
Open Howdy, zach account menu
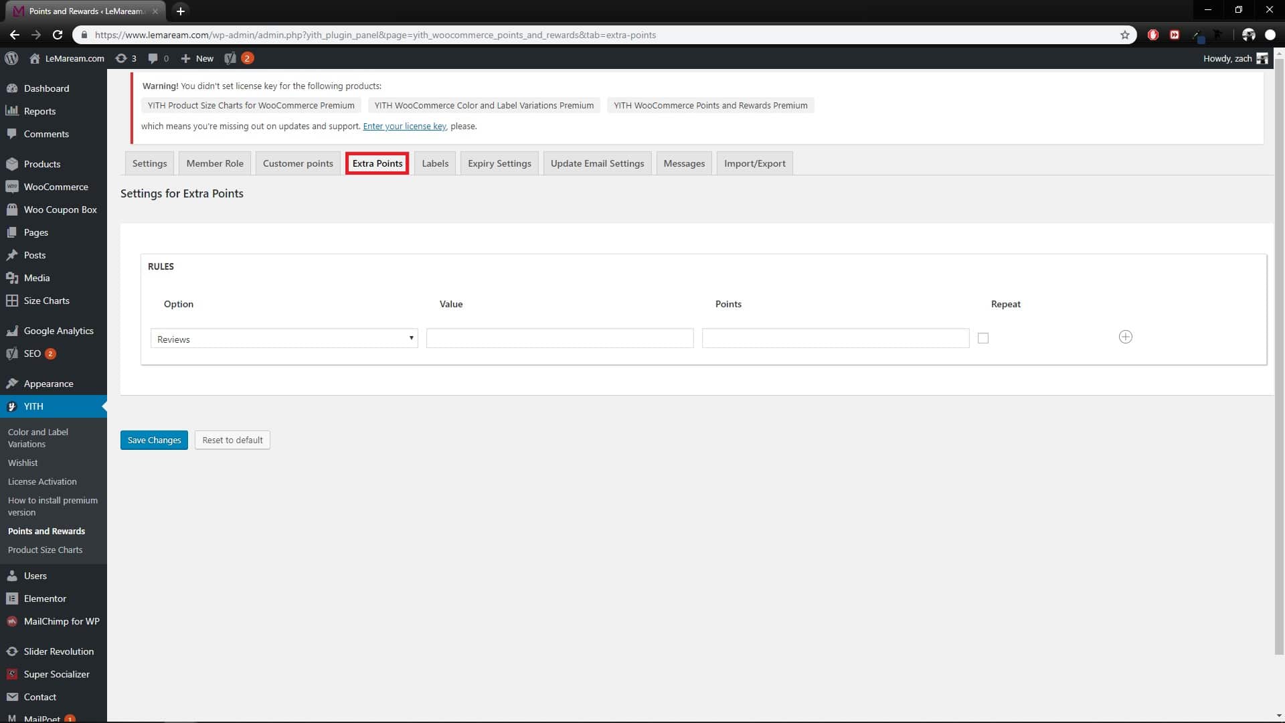(1235, 58)
